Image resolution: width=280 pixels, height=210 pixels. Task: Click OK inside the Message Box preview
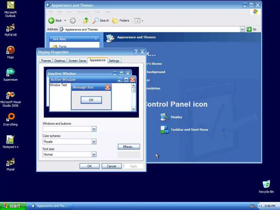pyautogui.click(x=91, y=100)
